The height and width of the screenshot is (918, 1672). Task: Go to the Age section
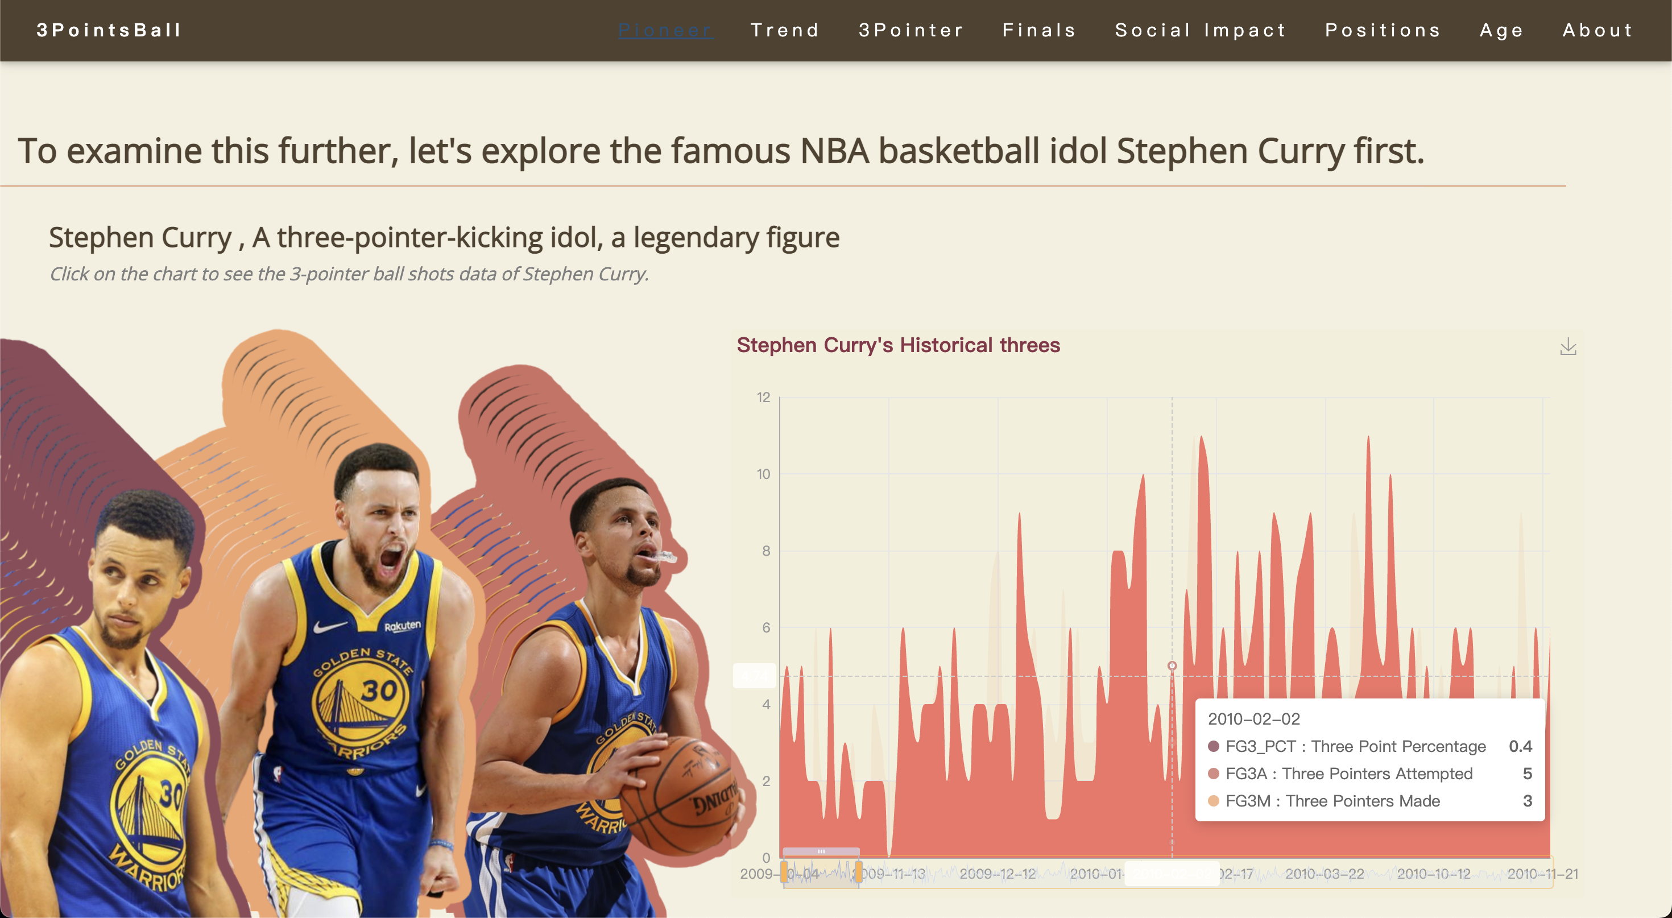click(x=1501, y=30)
